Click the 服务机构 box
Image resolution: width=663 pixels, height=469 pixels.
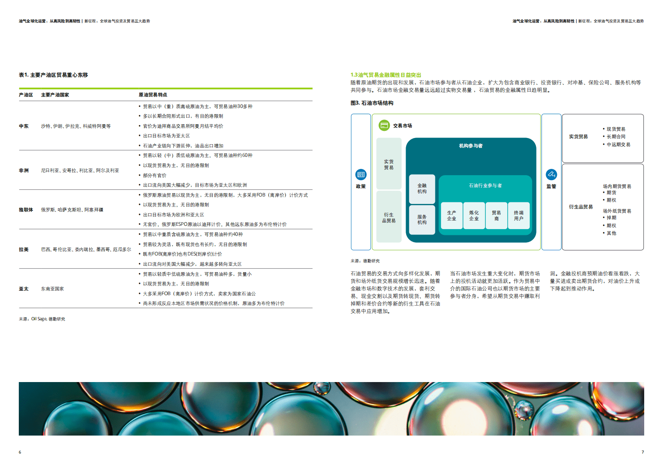click(422, 219)
